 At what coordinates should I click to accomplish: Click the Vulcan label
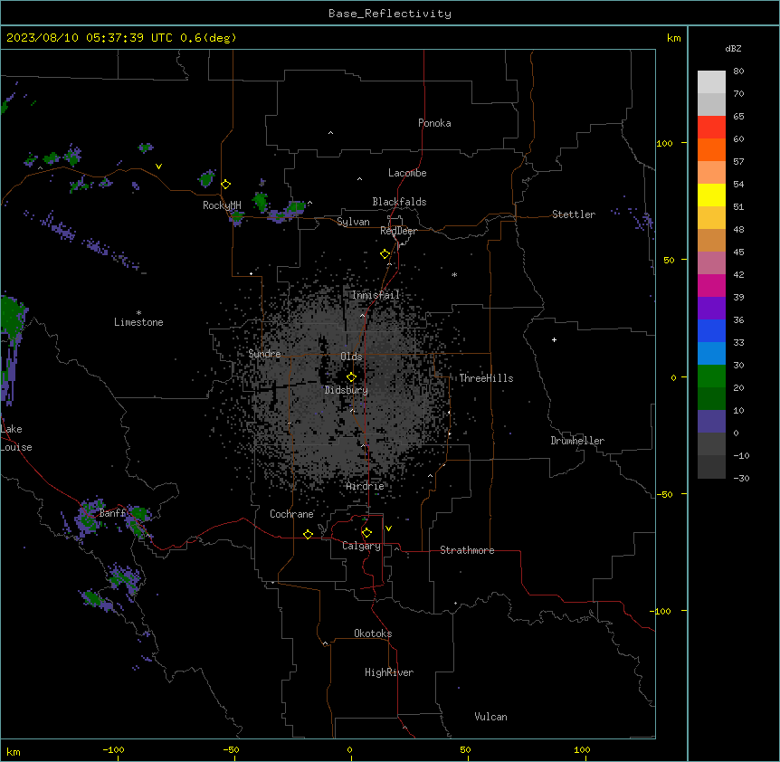pos(491,717)
